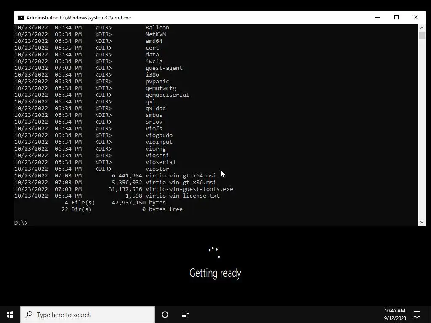This screenshot has height=323, width=431.
Task: Click the qemufwcfg directory entry
Action: [x=161, y=88]
